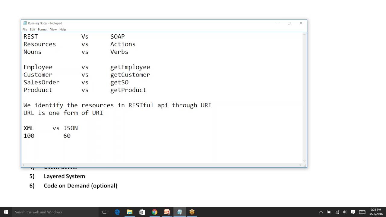Click the Running Notes - Notepad title text
The image size is (386, 217).
[x=45, y=23]
